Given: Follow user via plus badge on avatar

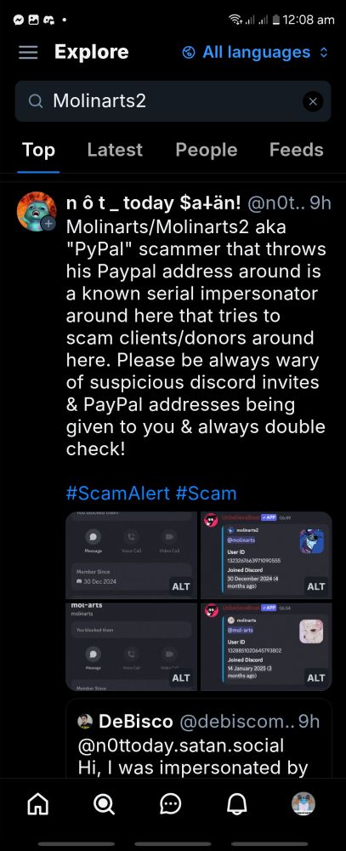Looking at the screenshot, I should point(48,223).
